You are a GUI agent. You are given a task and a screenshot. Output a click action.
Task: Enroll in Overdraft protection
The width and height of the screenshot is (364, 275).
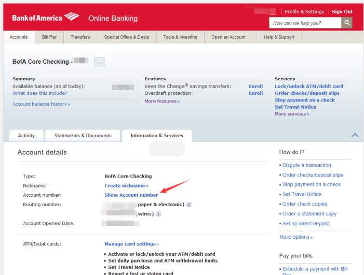(255, 93)
